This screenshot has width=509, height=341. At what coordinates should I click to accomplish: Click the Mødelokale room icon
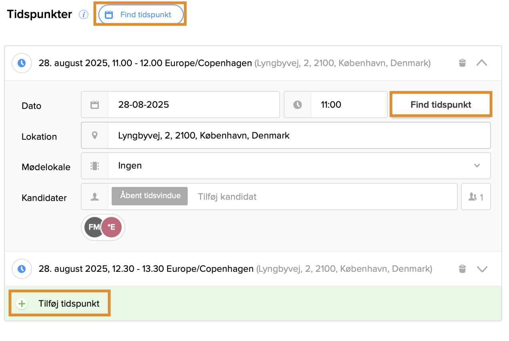[x=95, y=166]
